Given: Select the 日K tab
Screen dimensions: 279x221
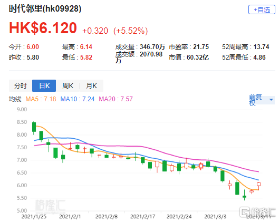Looking at the screenshot, I should pos(44,86).
